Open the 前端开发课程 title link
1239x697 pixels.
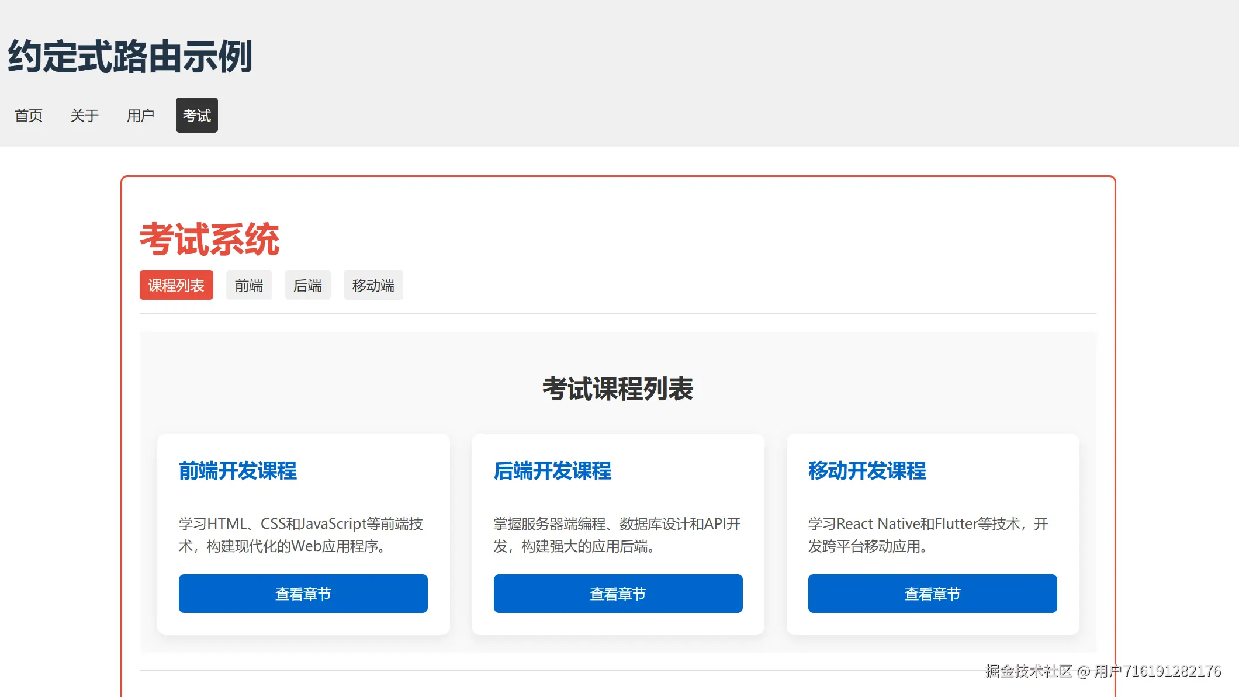click(237, 471)
